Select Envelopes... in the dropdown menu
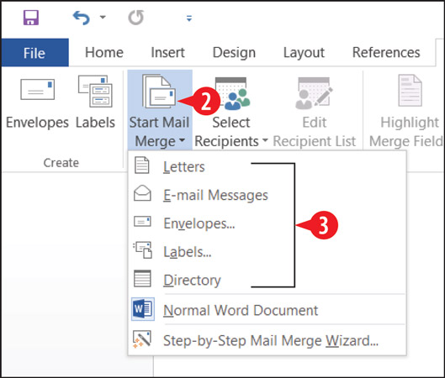The width and height of the screenshot is (445, 378). [199, 223]
